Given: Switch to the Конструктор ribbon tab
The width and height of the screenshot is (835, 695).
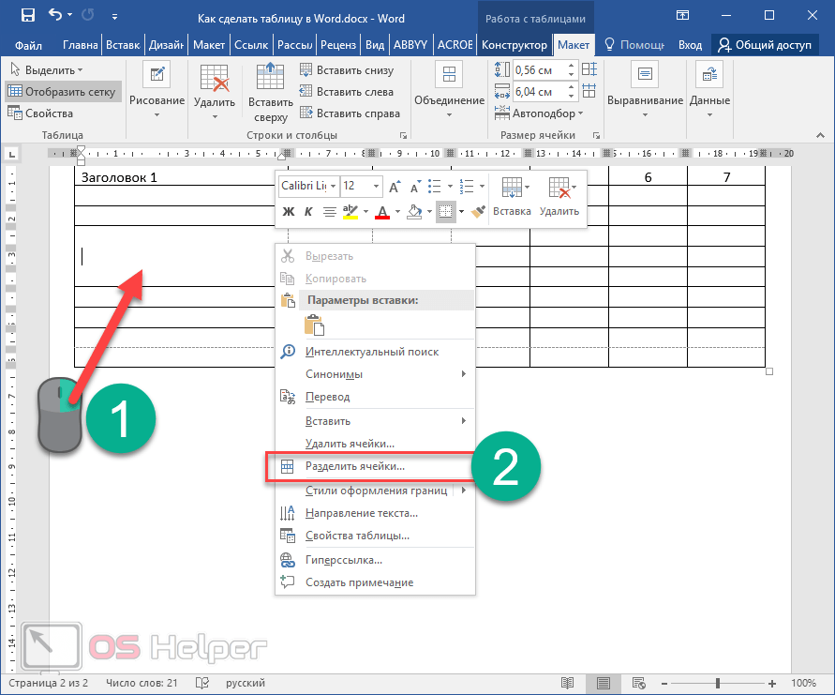Looking at the screenshot, I should click(x=514, y=45).
